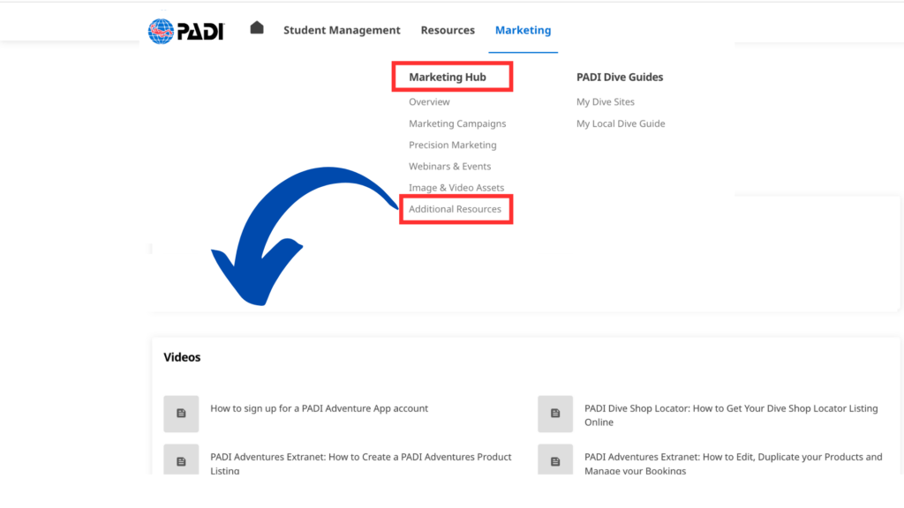Expand the Resources menu

coord(448,30)
